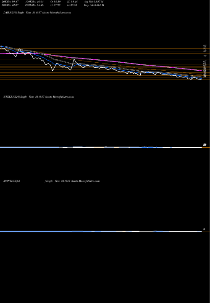Click the low price L: value

click(x=72, y=5)
